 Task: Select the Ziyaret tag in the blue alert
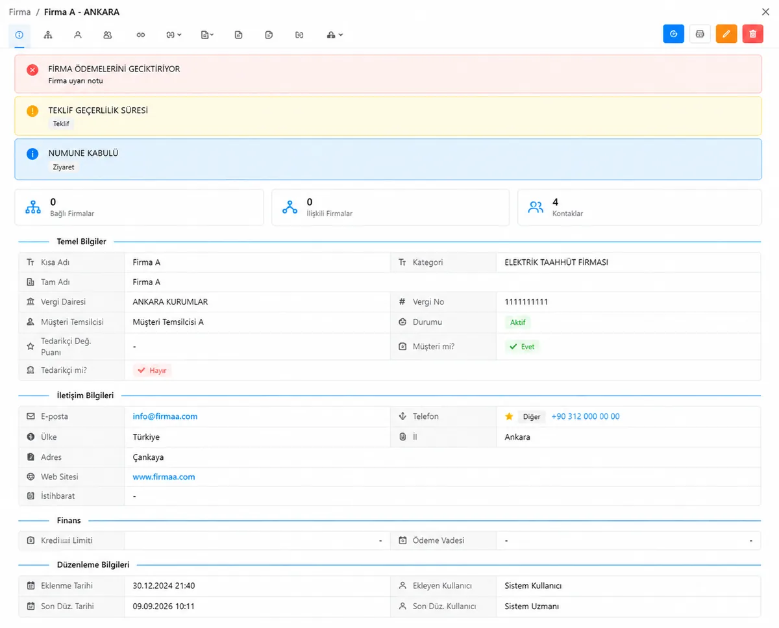pos(64,167)
